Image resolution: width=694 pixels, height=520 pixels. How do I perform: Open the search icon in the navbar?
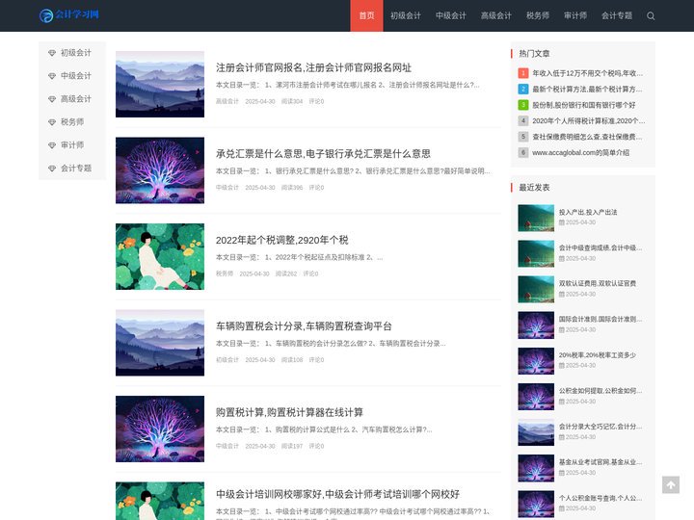651,16
